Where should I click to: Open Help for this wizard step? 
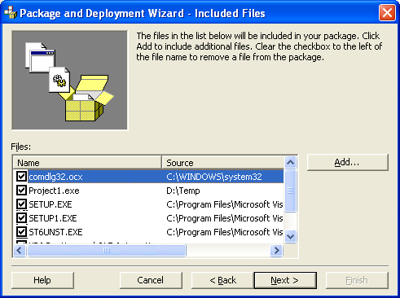pos(42,280)
